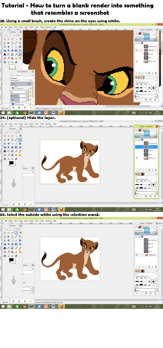Pick the Blend gradient tool in step 30 toolbox

pyautogui.click(x=12, y=248)
